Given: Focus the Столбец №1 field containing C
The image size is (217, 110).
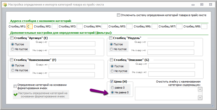Looking at the screenshot, I should point(30,26).
